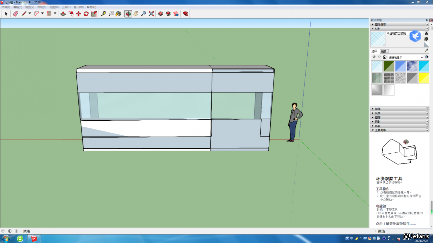Activate the Pan hand tool
Viewport: 433px width, 243px height.
pyautogui.click(x=136, y=14)
